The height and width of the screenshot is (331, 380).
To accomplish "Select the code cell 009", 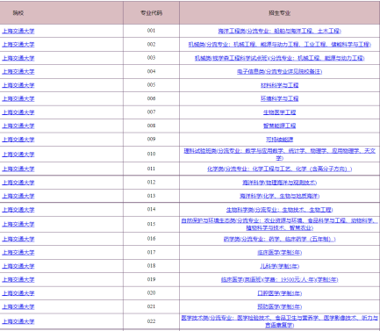I will tap(151, 140).
